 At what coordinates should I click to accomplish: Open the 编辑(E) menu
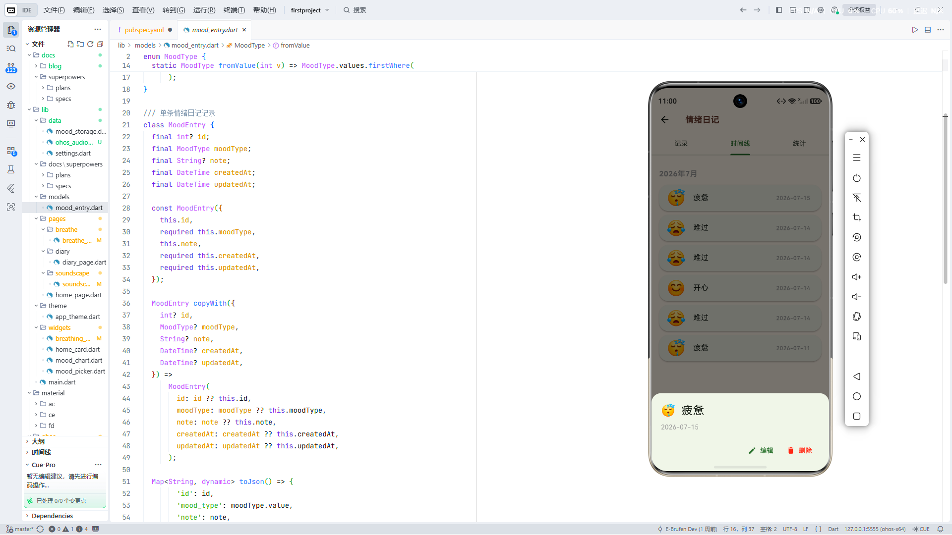pos(84,10)
